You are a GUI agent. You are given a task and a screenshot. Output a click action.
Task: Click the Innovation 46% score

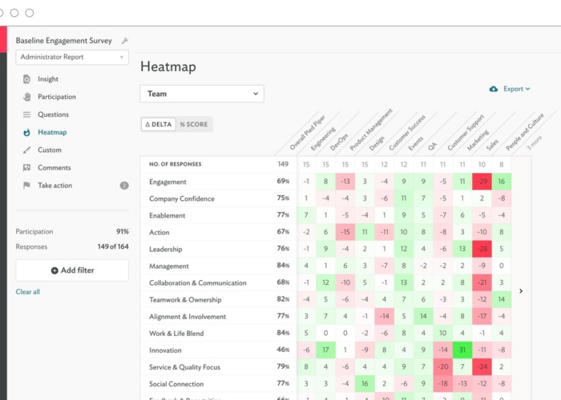283,350
